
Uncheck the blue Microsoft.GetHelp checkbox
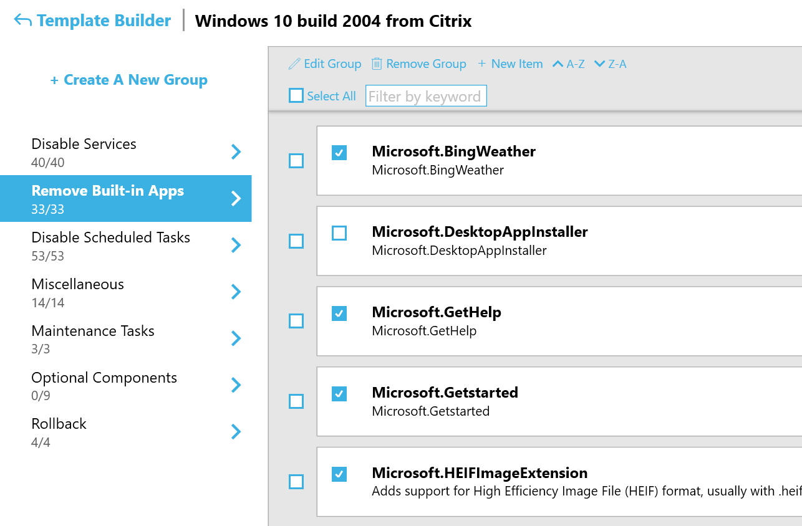(339, 313)
